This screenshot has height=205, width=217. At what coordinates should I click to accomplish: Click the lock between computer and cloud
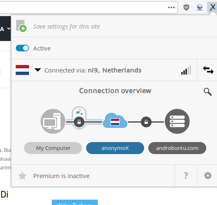coord(79,122)
